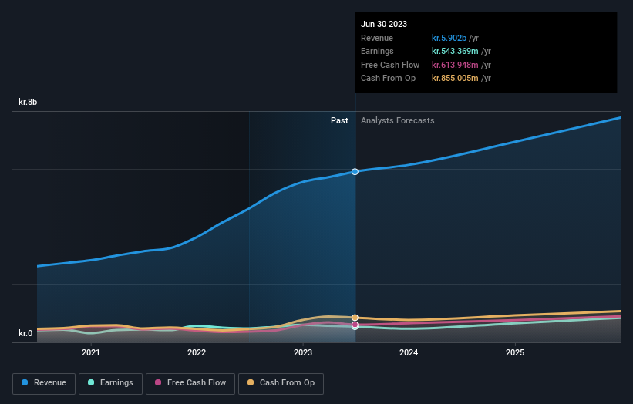Click the 2025 x-axis label

[x=515, y=352]
